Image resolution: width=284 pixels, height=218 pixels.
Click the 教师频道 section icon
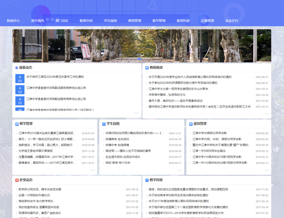[147, 68]
